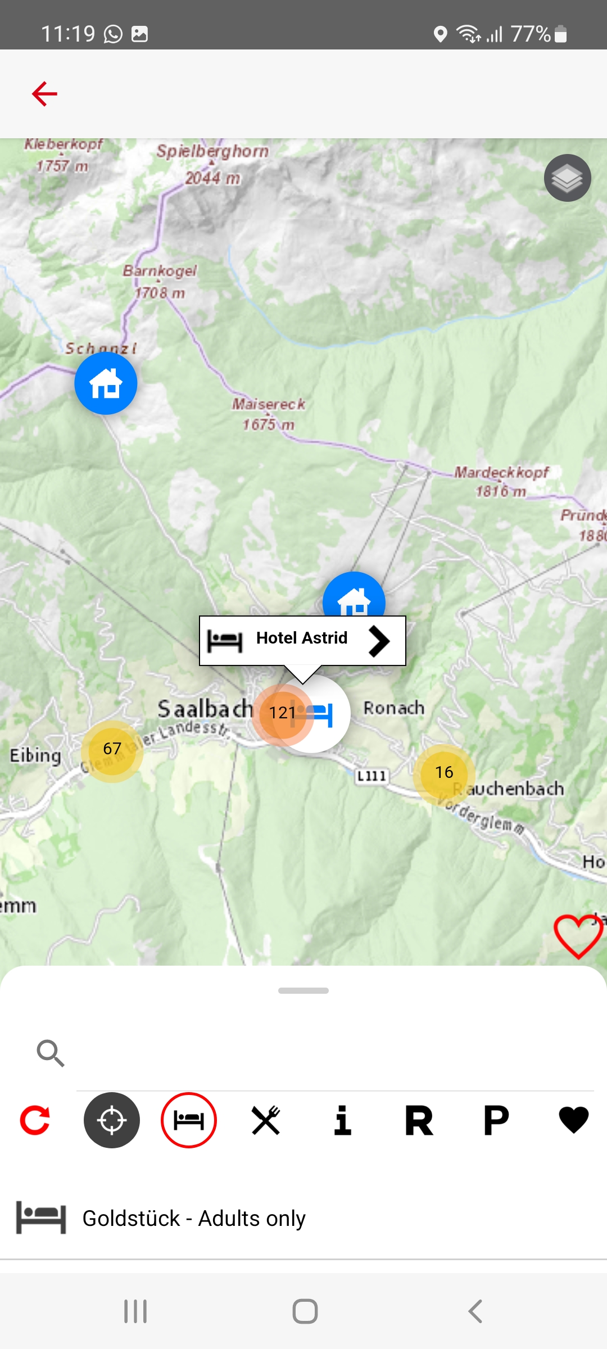Screen dimensions: 607x1349
Task: Toggle the information 'i' filter
Action: click(343, 1120)
